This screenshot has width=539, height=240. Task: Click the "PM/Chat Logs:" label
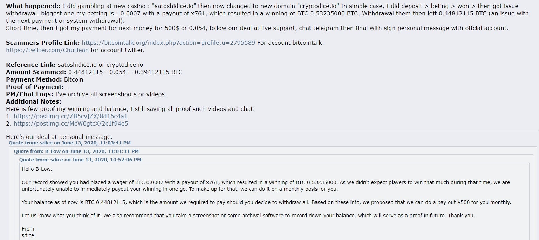click(x=29, y=94)
